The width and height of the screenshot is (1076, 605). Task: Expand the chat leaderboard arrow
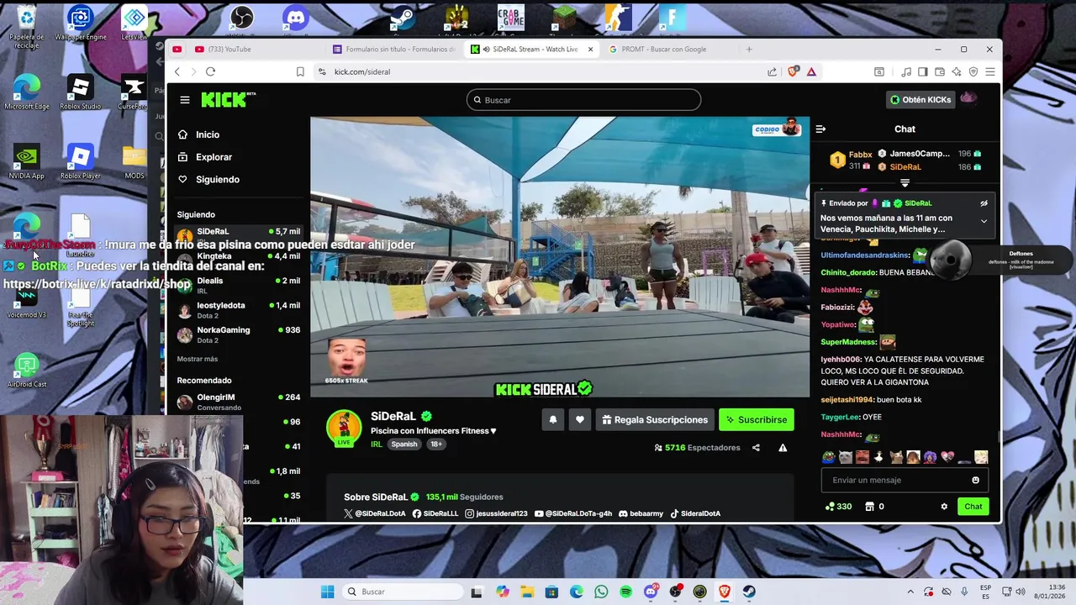(x=905, y=182)
